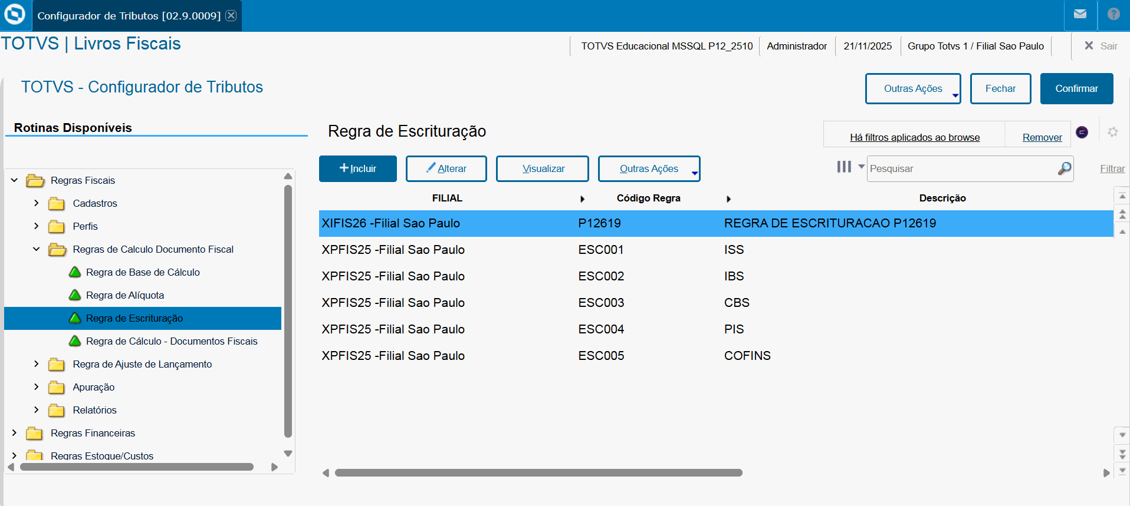The width and height of the screenshot is (1130, 506).
Task: Expand the Cadastros tree node
Action: (x=37, y=203)
